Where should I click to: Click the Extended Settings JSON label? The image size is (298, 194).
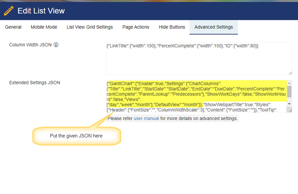click(x=35, y=83)
